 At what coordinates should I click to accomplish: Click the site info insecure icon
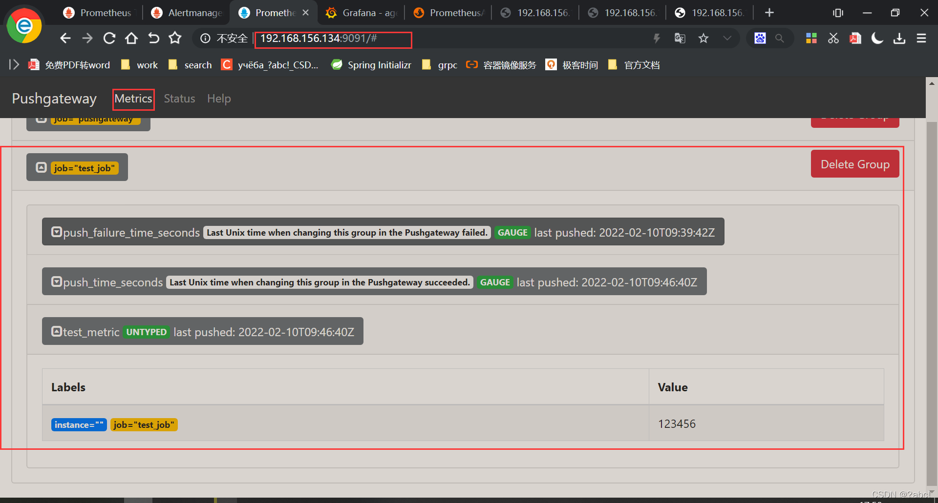[x=206, y=39]
